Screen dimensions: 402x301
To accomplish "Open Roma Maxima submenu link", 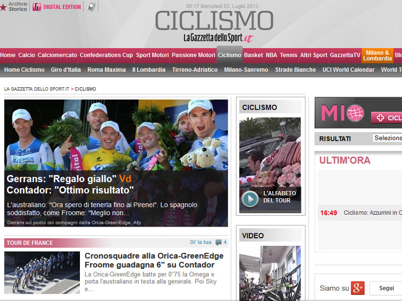I will click(107, 70).
